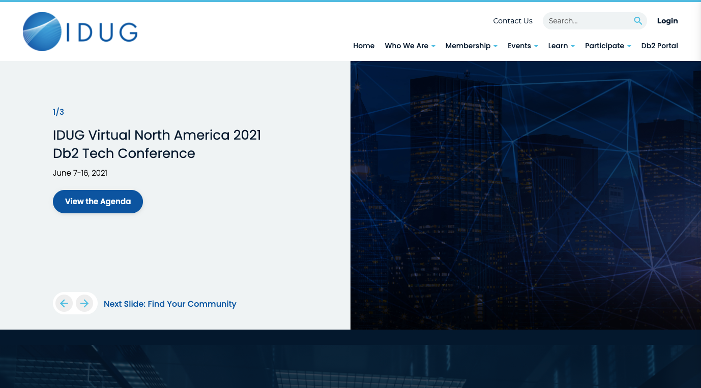Open the Who We Are menu

(406, 46)
